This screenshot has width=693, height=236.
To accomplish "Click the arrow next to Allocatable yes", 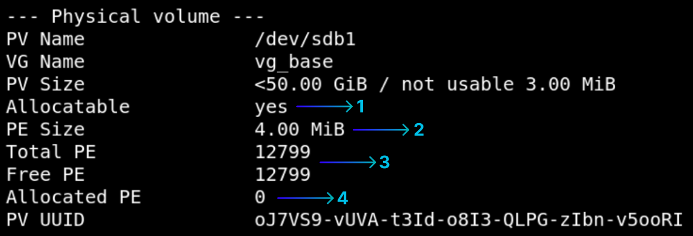I will (325, 106).
